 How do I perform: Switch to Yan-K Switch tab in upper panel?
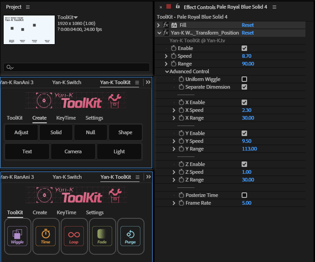coord(67,82)
